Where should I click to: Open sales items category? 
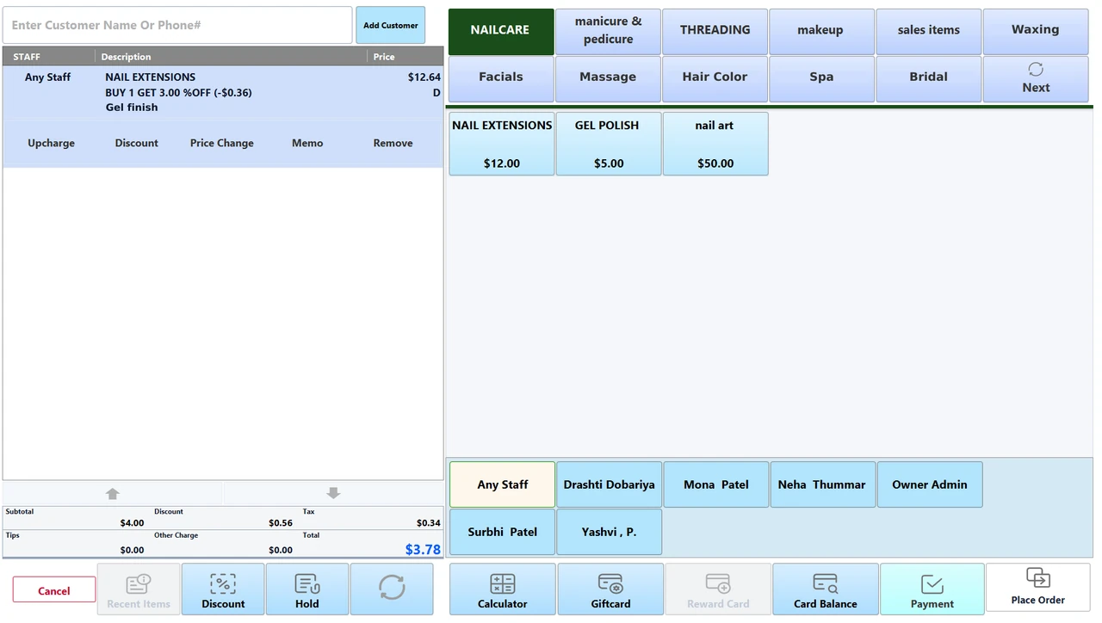point(929,31)
